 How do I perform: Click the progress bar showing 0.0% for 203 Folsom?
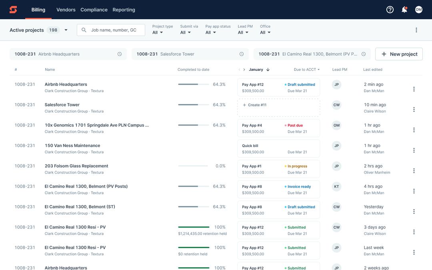[x=194, y=166]
